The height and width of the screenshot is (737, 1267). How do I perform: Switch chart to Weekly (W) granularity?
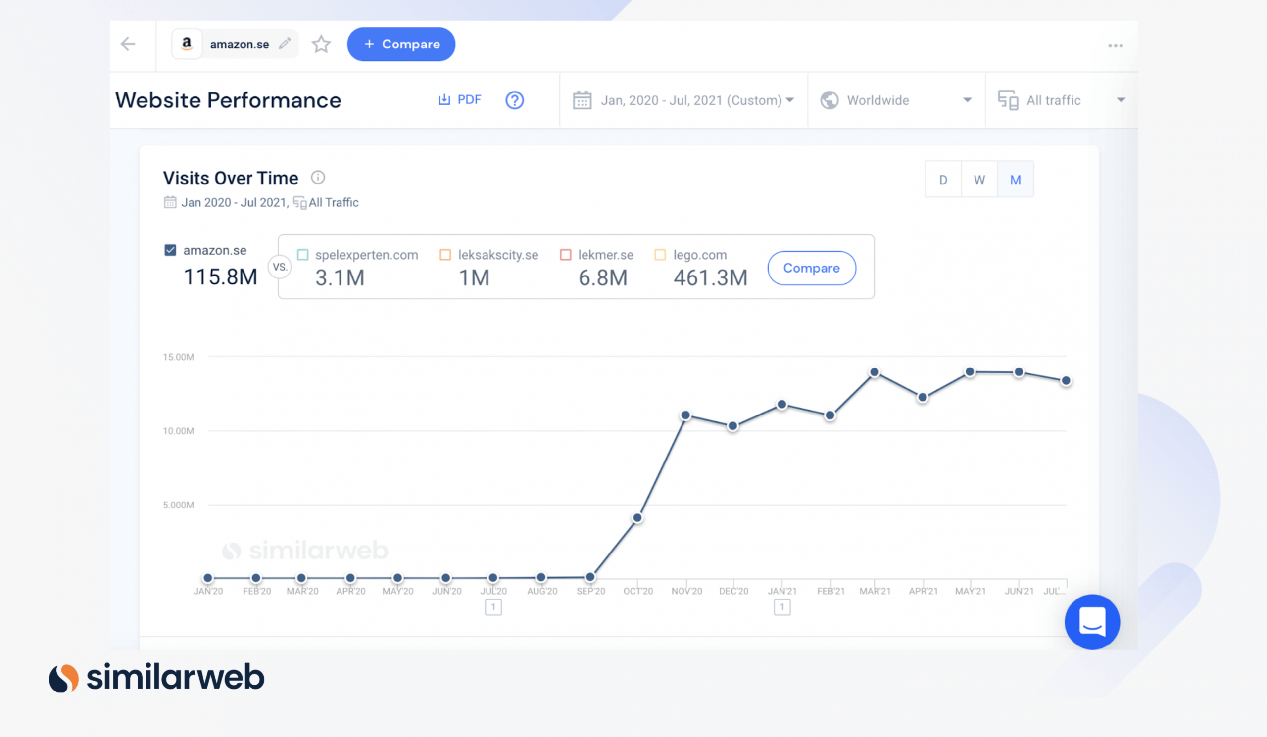pyautogui.click(x=979, y=180)
